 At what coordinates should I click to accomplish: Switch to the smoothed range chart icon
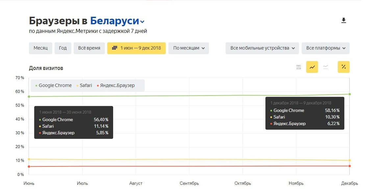326,67
